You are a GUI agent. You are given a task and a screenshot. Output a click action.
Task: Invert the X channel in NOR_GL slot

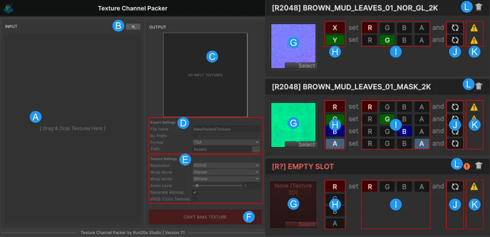click(455, 28)
